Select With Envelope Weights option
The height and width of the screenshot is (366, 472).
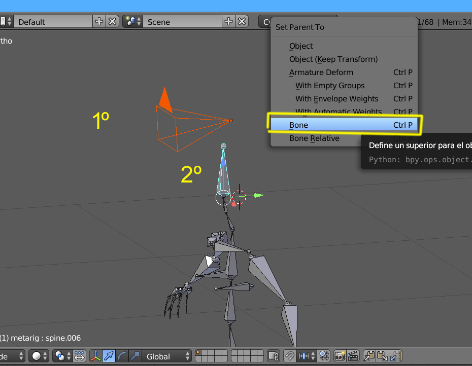344,99
